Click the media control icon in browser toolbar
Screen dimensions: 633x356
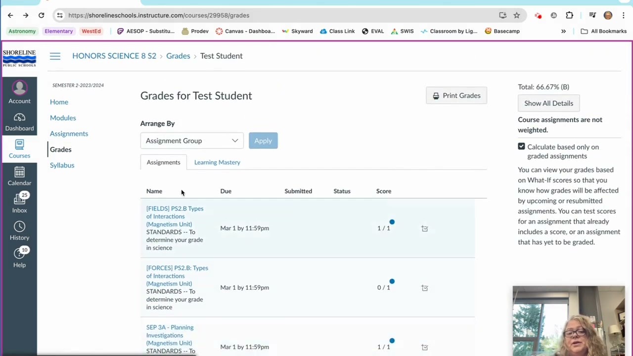pyautogui.click(x=592, y=15)
